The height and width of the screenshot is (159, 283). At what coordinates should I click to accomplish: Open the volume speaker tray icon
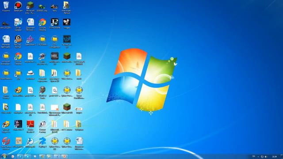click(x=266, y=157)
